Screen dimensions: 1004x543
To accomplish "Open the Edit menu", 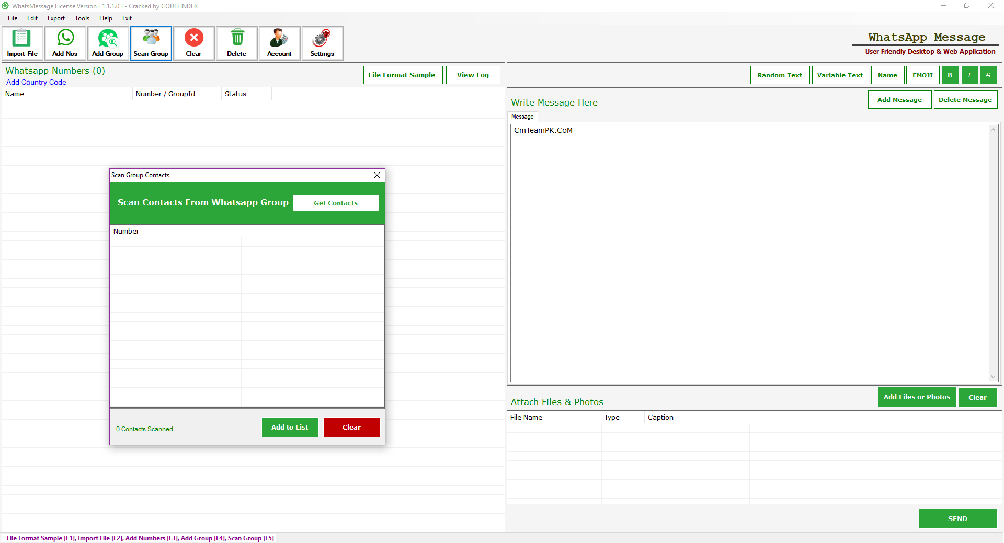I will 32,18.
